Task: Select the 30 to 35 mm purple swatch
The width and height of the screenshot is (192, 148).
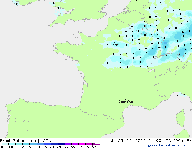Action: coord(68,144)
